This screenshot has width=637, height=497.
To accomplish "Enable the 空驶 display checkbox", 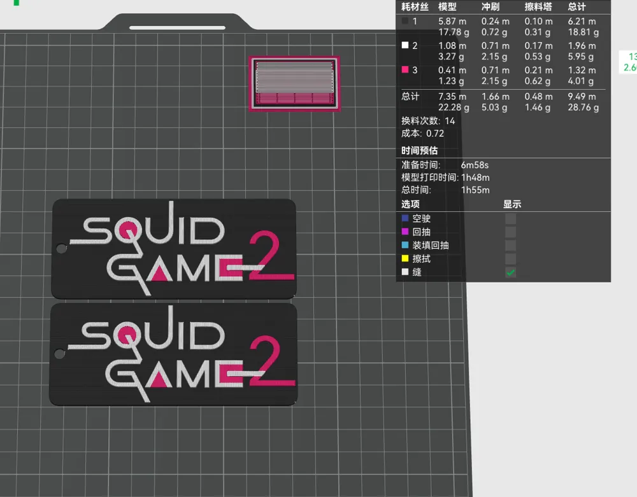I will click(511, 219).
